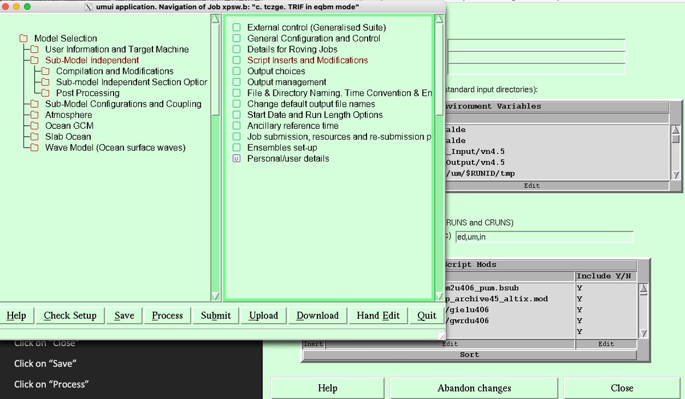Open External control panel icon
Image resolution: width=685 pixels, height=399 pixels.
click(236, 27)
